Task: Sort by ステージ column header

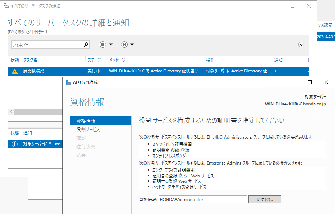Action: tap(94, 60)
